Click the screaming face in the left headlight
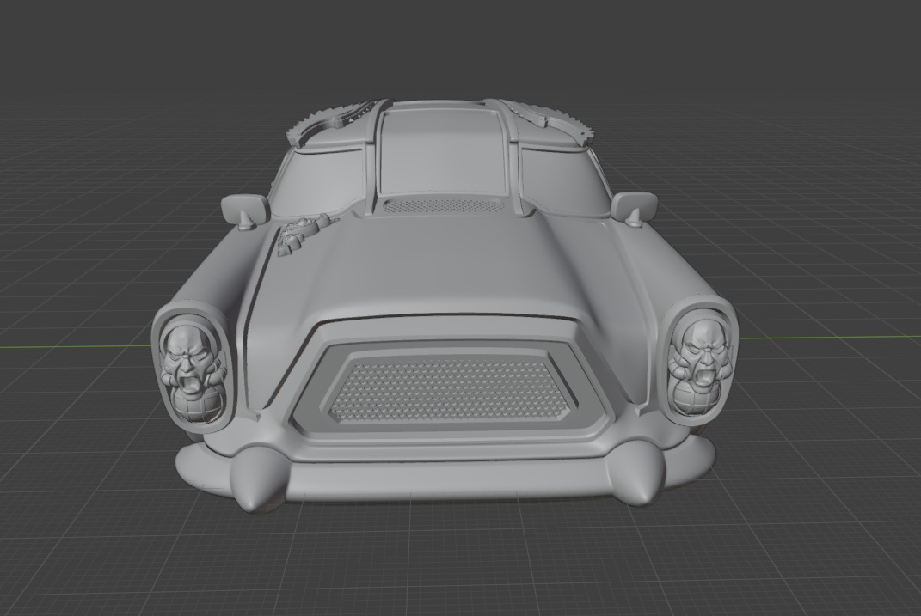 coord(188,365)
